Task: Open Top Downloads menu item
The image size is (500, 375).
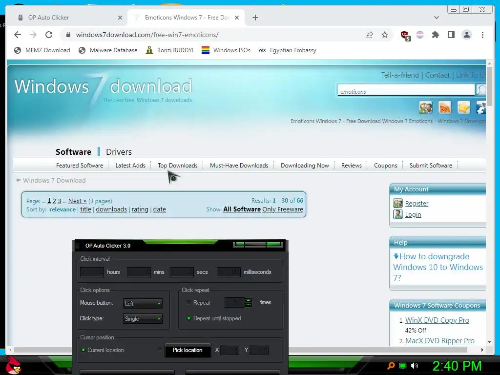Action: click(x=178, y=165)
